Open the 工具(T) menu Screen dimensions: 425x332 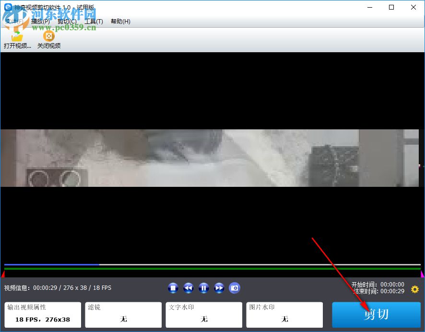94,22
